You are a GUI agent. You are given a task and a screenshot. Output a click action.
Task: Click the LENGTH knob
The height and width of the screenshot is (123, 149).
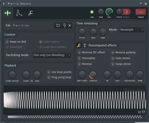coord(93,75)
